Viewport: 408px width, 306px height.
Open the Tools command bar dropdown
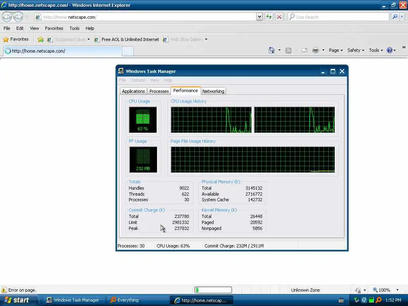click(376, 50)
